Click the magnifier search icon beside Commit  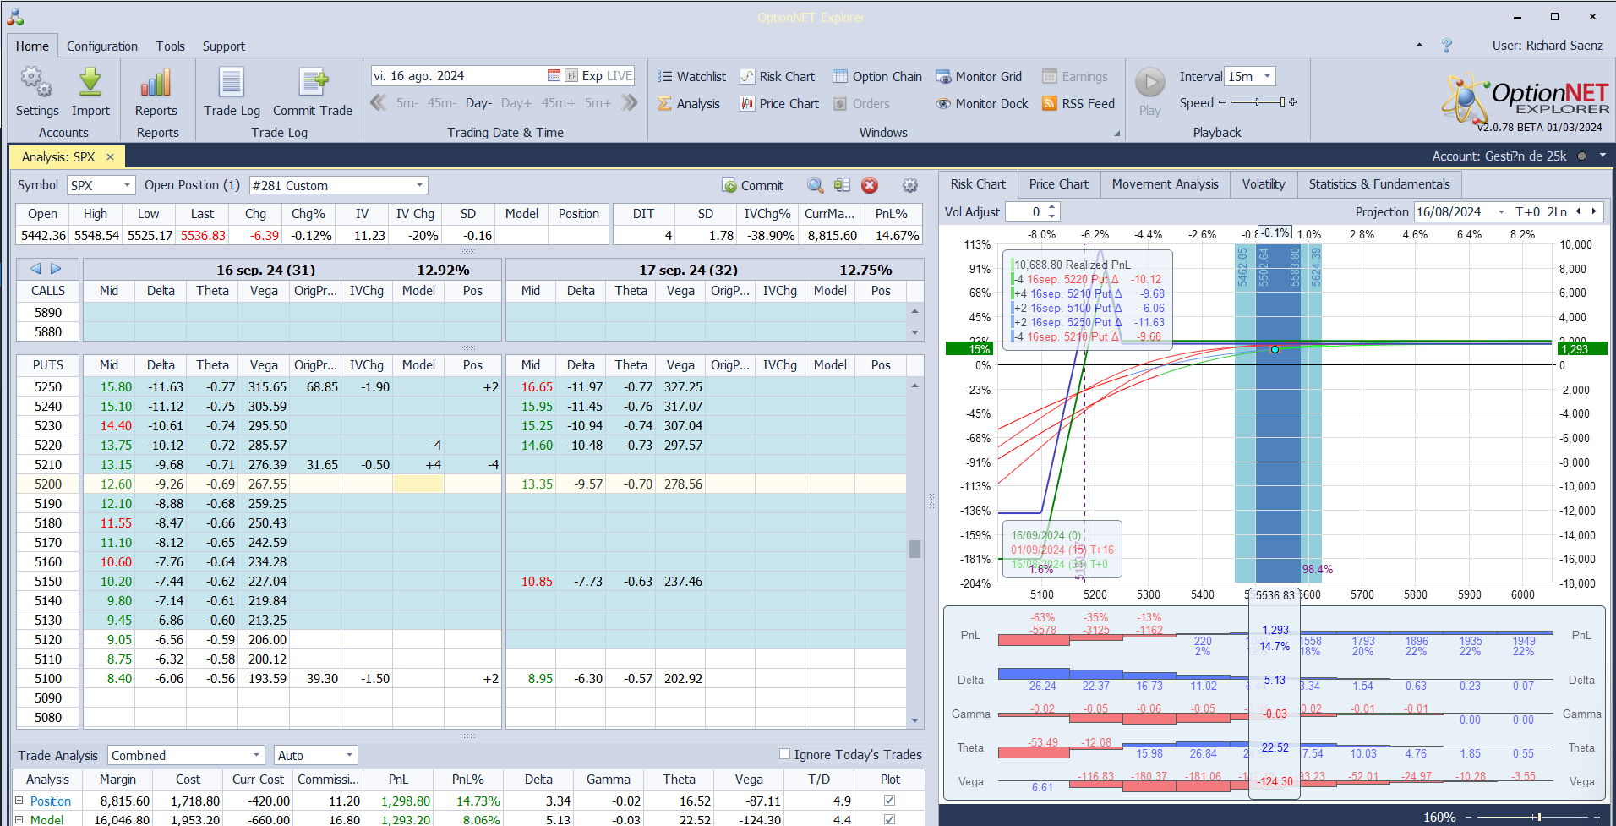(x=815, y=185)
